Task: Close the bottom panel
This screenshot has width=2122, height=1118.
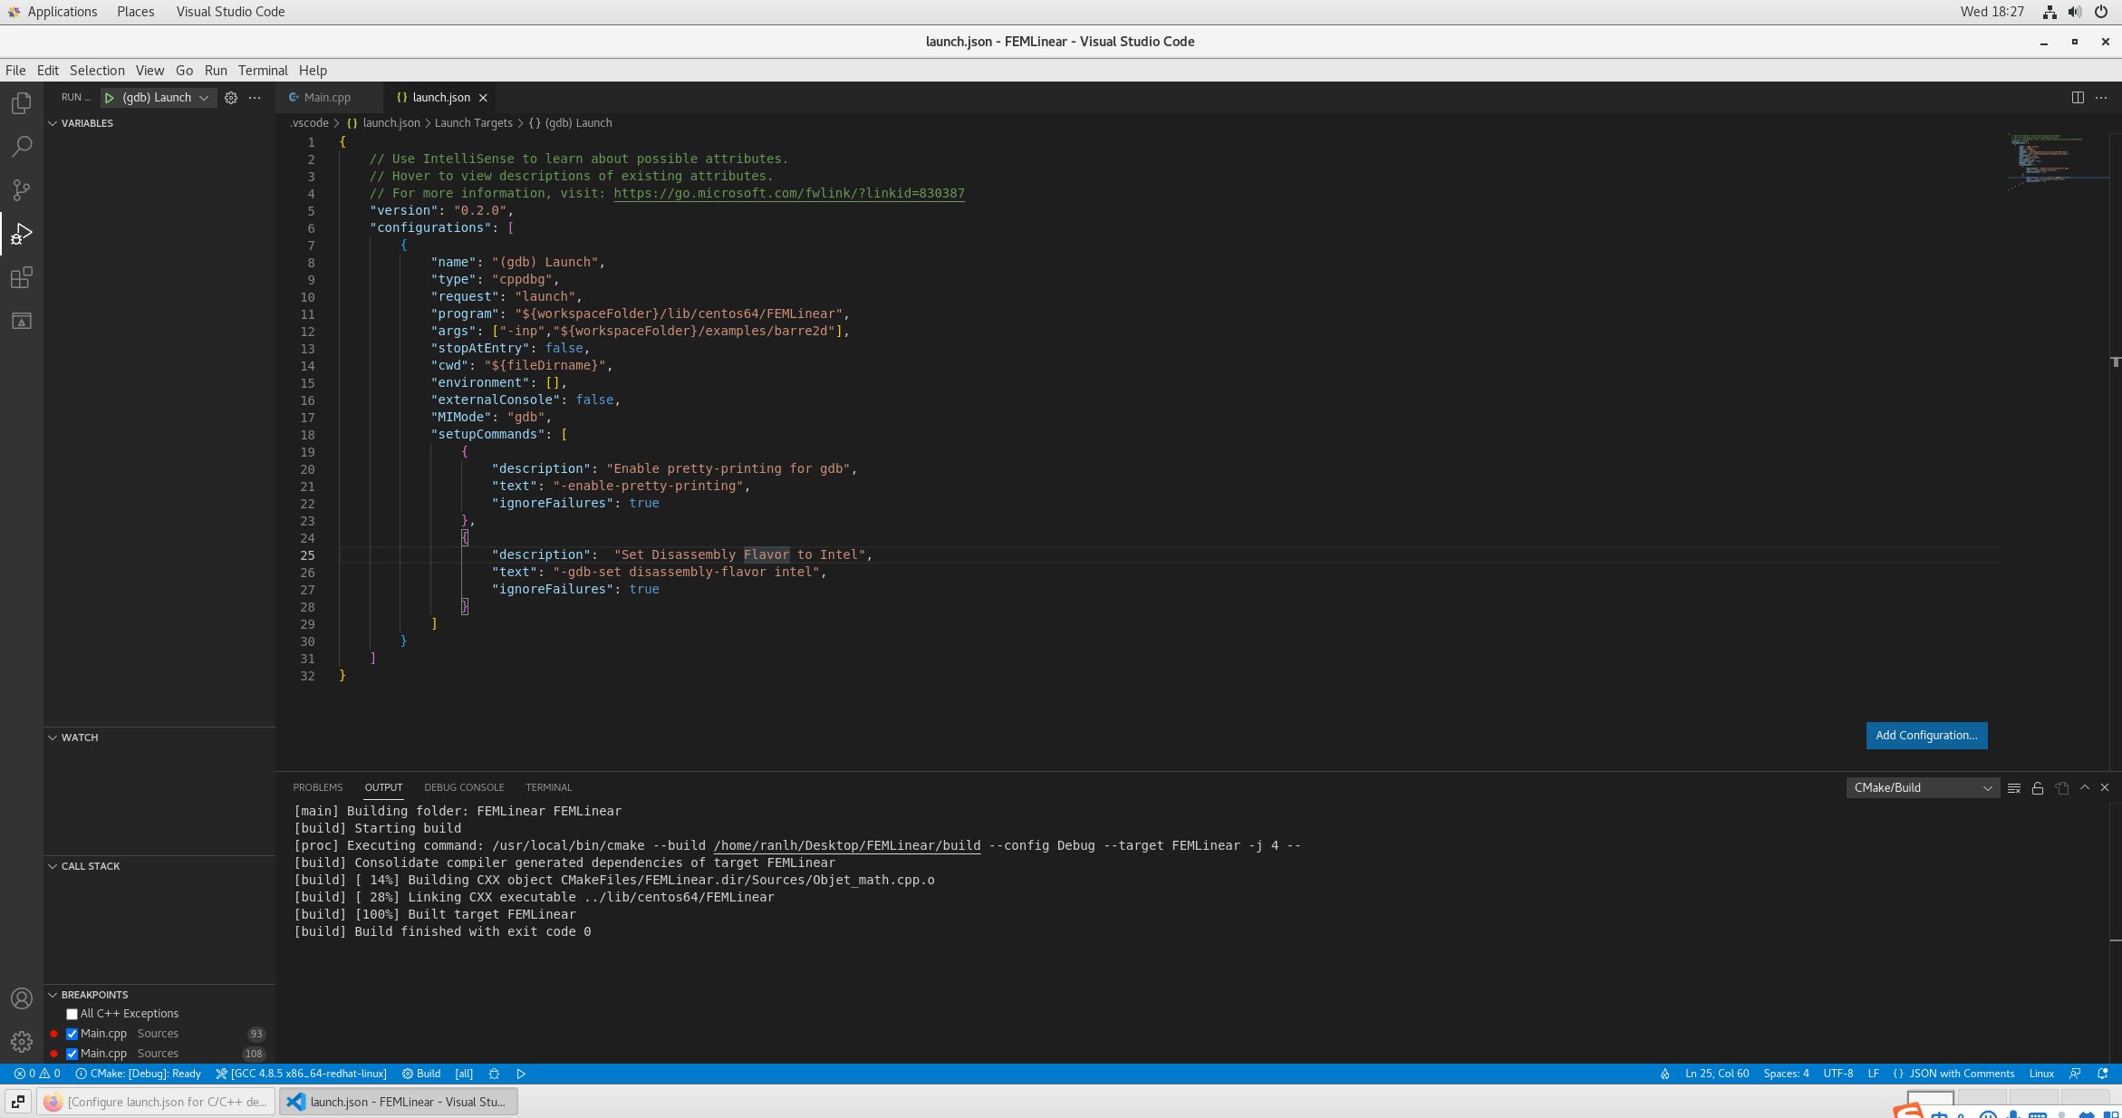Action: [x=2105, y=788]
